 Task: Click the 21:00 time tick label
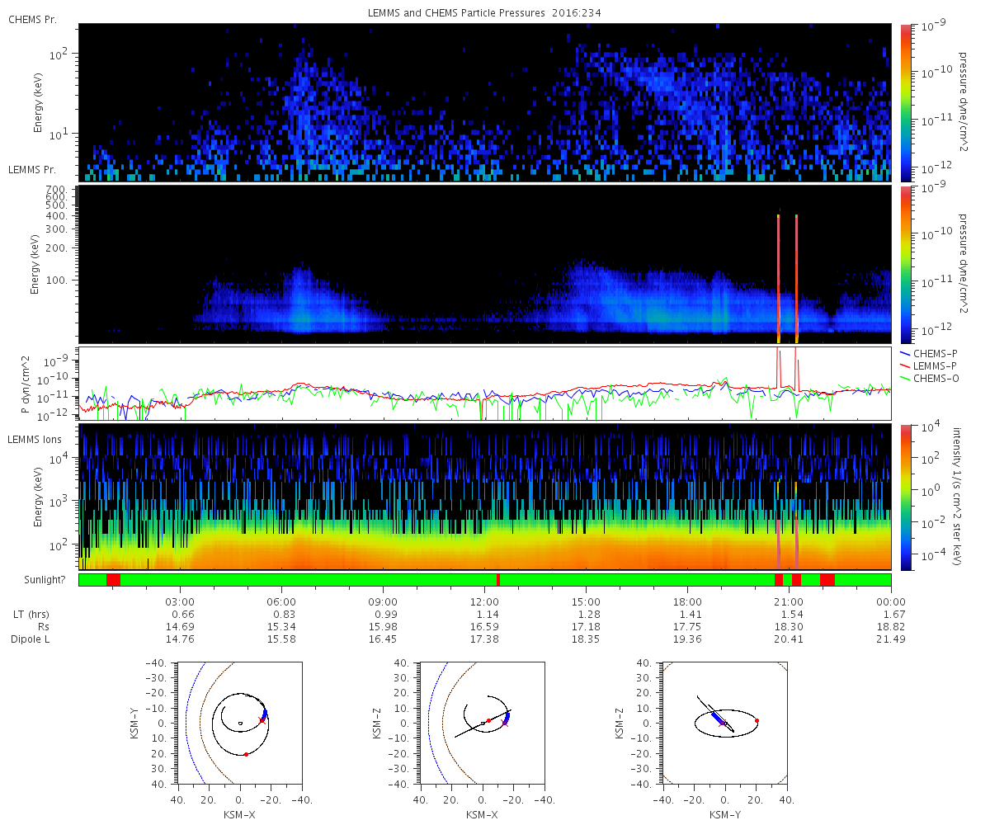click(790, 601)
